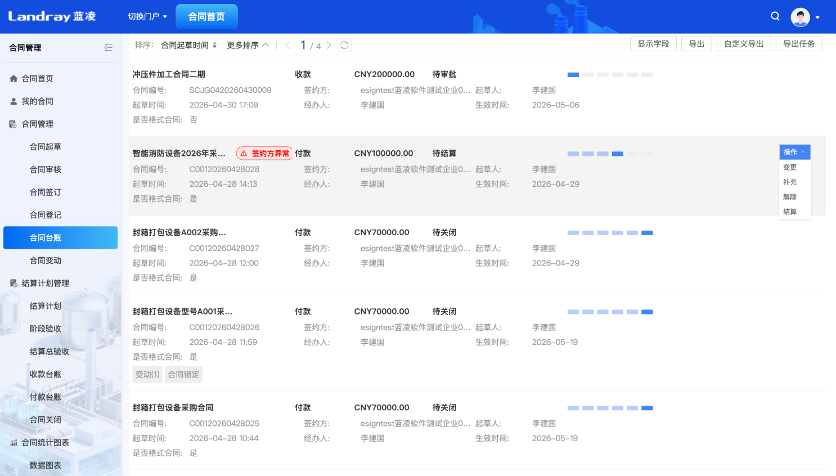This screenshot has width=836, height=476.
Task: Select 合同台账 in the sidebar
Action: 60,237
